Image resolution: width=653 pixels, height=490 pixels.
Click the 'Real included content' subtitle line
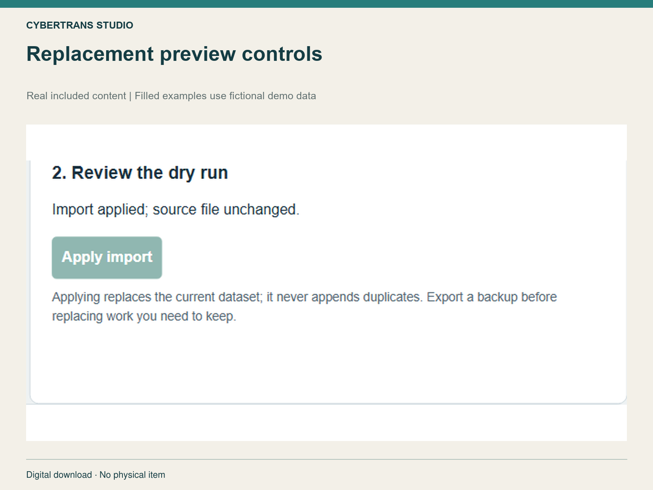[171, 96]
